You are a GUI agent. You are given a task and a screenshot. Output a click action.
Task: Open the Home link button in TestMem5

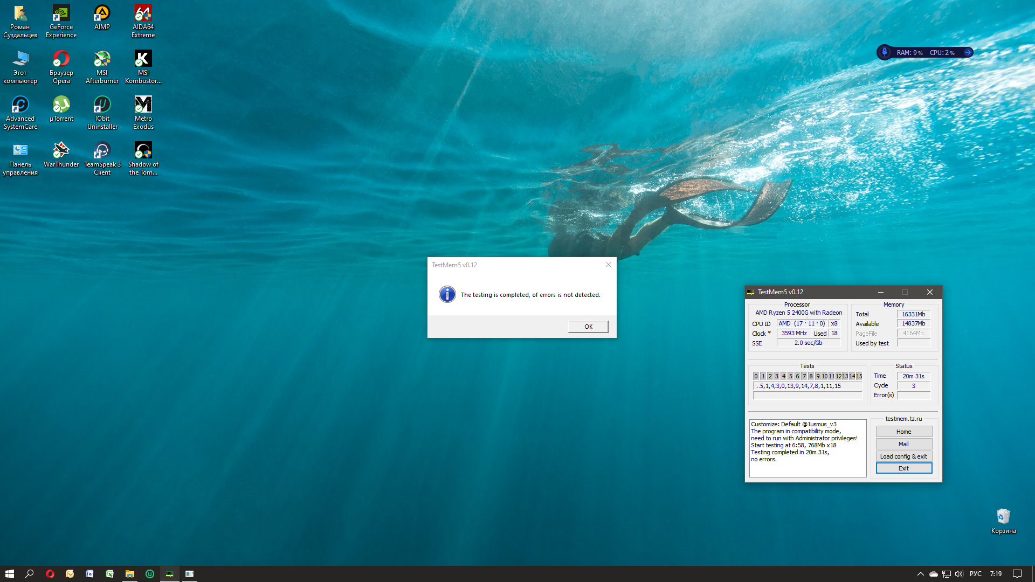click(x=903, y=432)
